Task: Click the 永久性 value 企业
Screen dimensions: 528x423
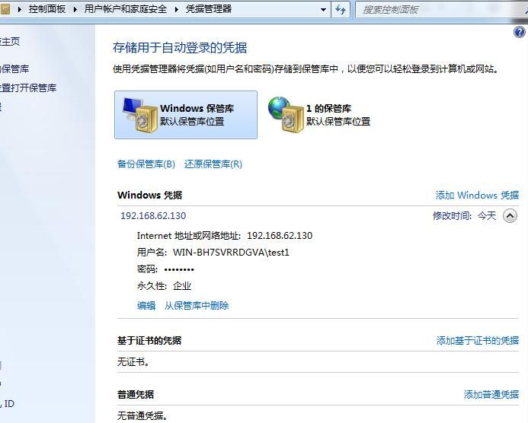Action: [182, 286]
